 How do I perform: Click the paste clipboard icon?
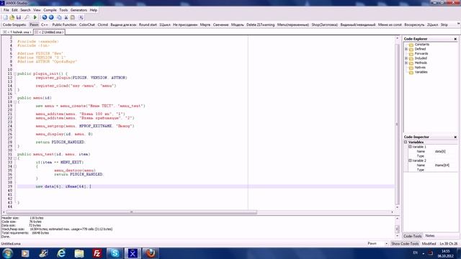(x=73, y=17)
